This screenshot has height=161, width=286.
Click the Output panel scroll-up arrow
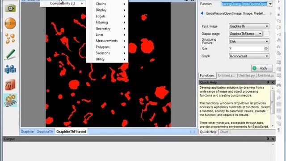click(273, 144)
